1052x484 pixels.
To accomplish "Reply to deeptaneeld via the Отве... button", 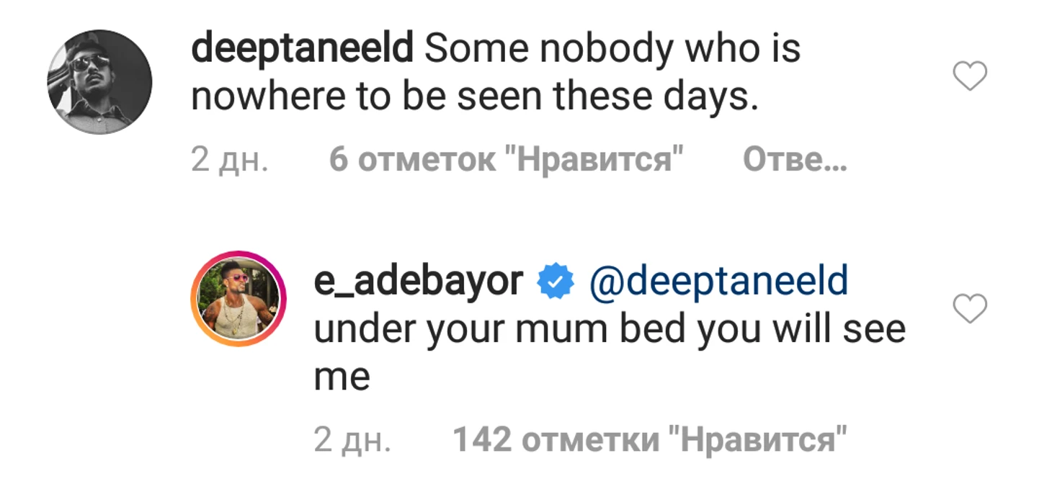I will pyautogui.click(x=795, y=161).
